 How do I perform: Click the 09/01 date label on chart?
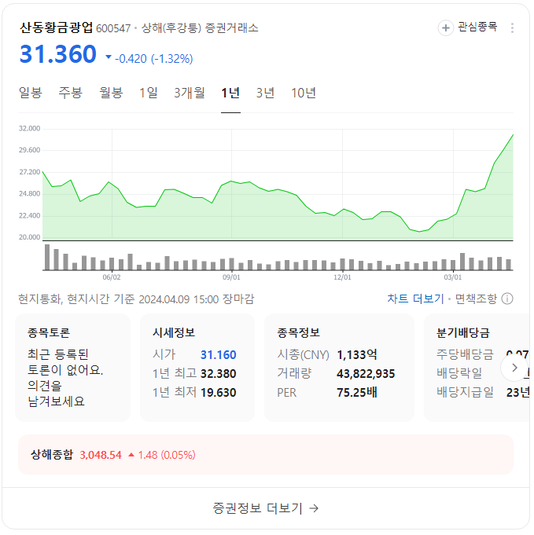point(231,277)
